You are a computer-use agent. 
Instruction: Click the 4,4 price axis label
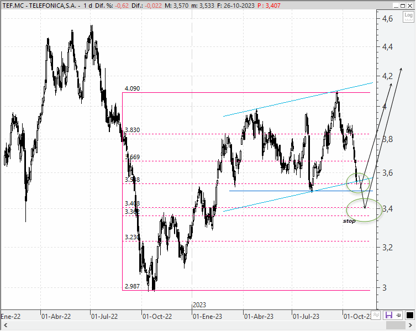(x=387, y=47)
